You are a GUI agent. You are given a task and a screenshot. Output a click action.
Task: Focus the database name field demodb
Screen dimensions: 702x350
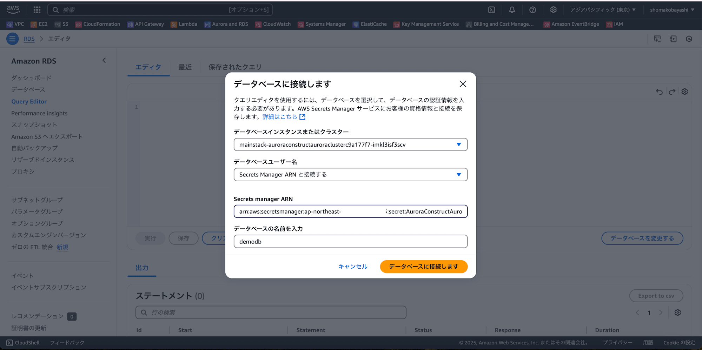[x=351, y=241]
